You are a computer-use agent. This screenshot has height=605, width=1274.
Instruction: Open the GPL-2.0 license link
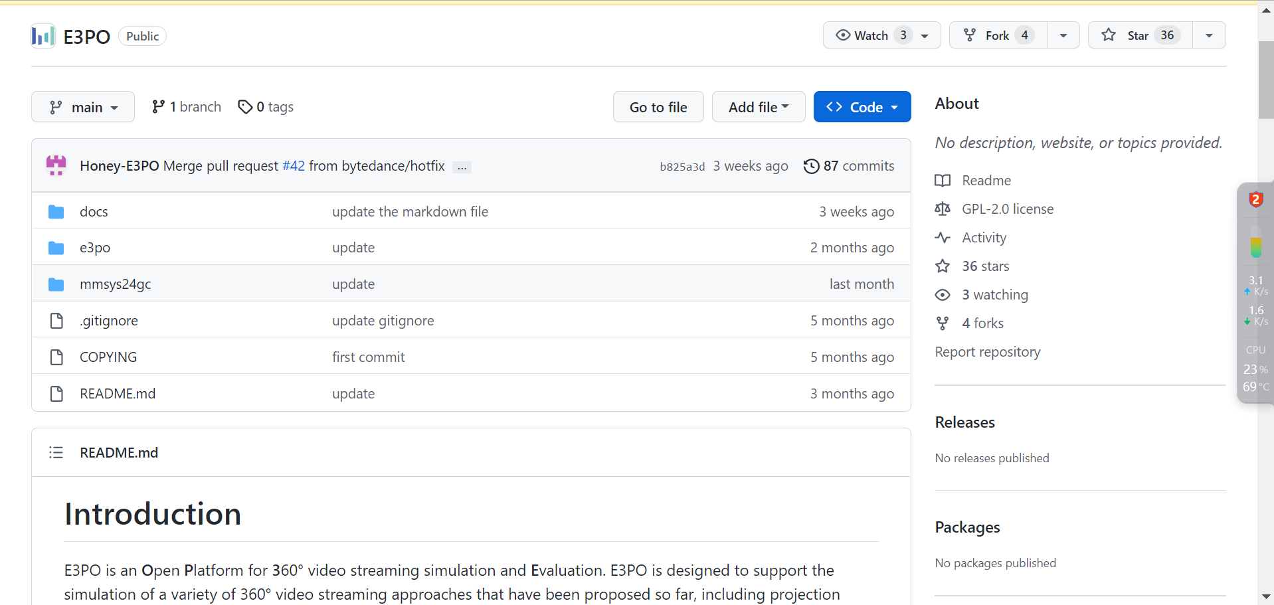point(1008,209)
